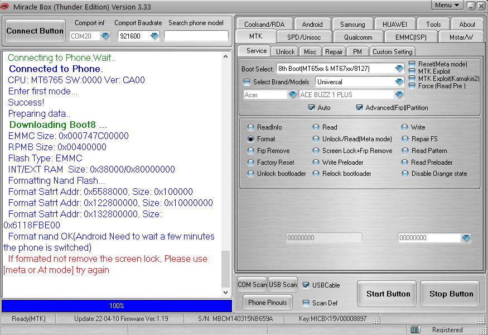
Task: Click the Connect Button
Action: [35, 31]
